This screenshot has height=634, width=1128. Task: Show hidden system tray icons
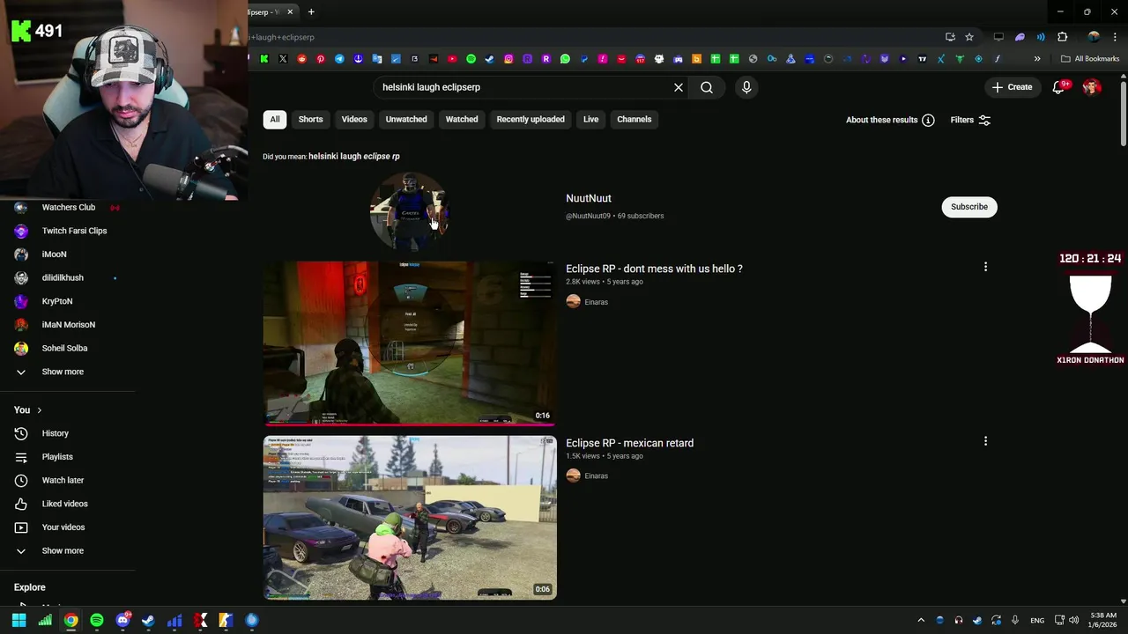click(x=921, y=620)
